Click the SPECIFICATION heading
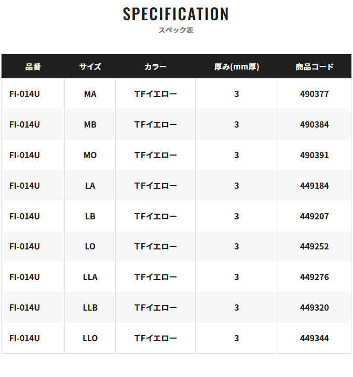 (175, 13)
